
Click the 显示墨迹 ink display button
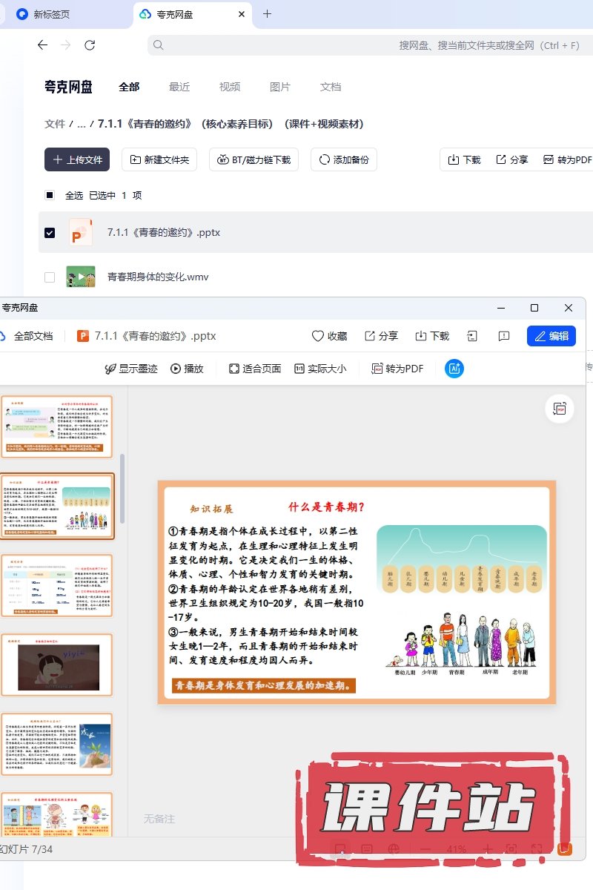[x=131, y=369]
